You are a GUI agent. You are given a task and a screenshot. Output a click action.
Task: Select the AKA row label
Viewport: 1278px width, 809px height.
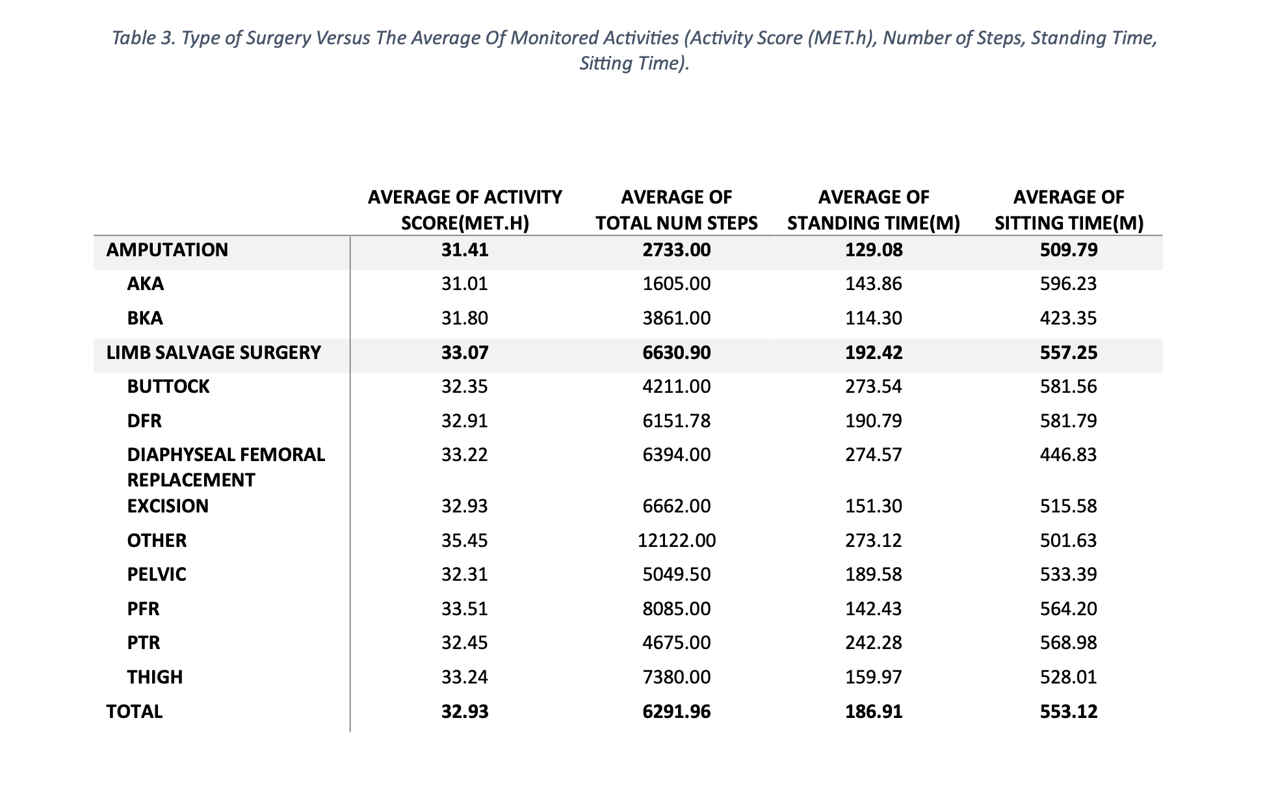tap(145, 284)
